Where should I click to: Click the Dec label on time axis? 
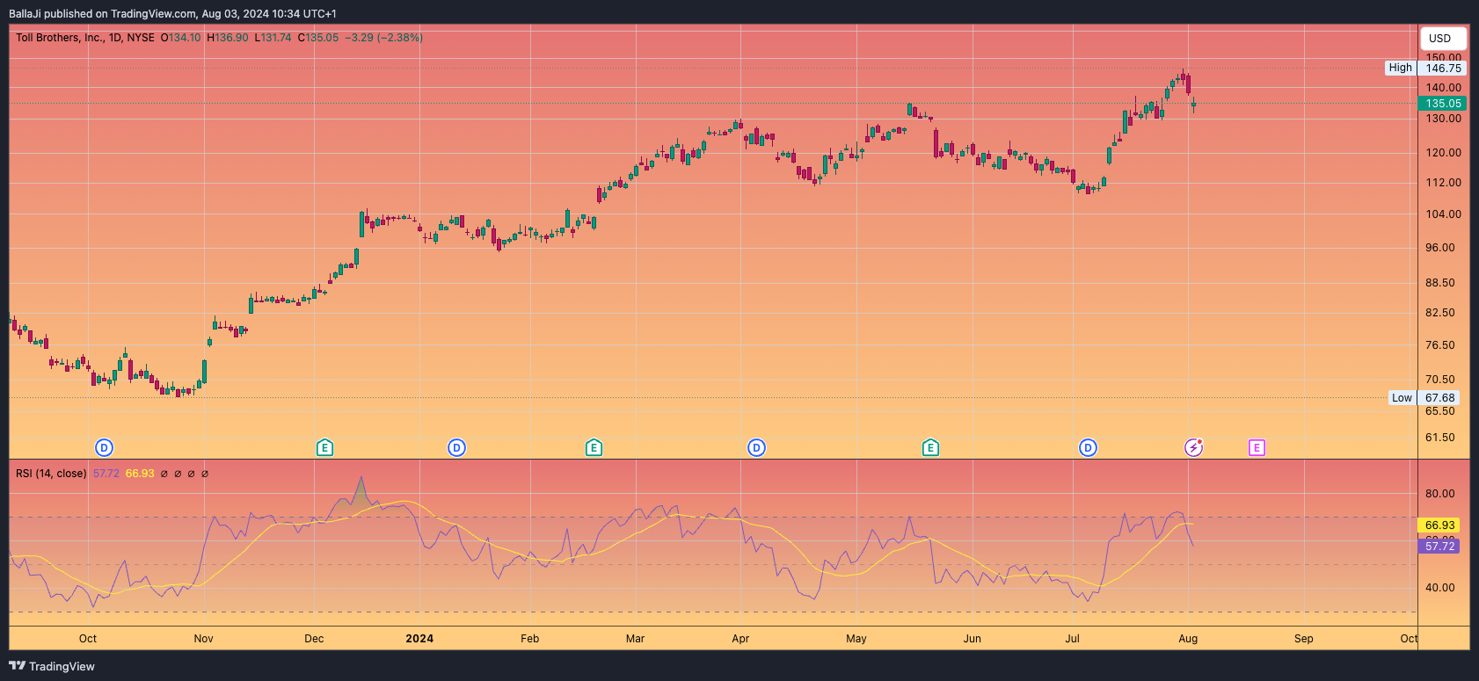(x=314, y=639)
